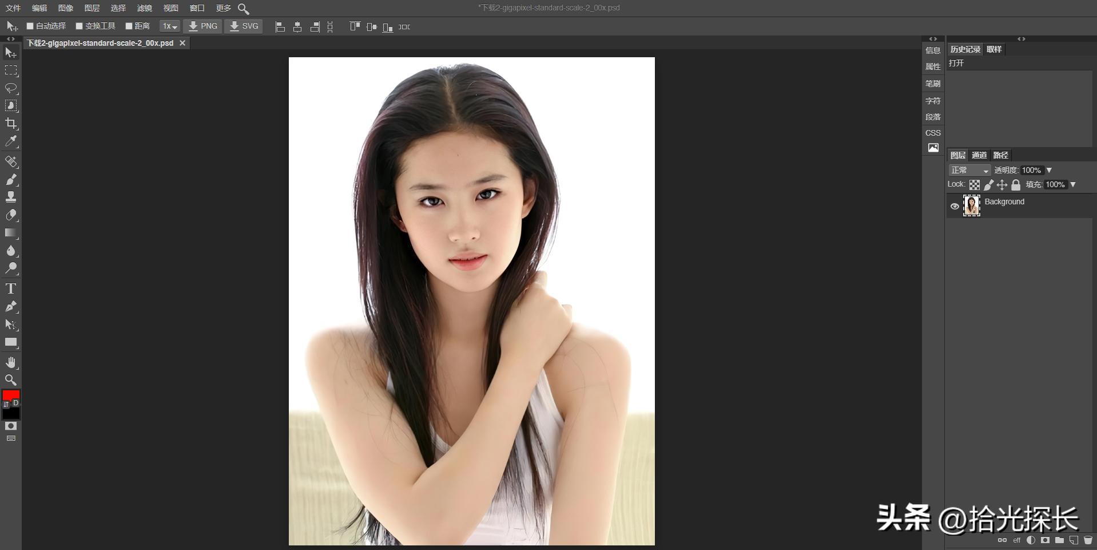Open the 属性 side panel
The image size is (1097, 550).
coord(933,67)
